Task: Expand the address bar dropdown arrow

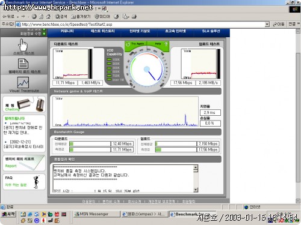Action: pyautogui.click(x=267, y=24)
